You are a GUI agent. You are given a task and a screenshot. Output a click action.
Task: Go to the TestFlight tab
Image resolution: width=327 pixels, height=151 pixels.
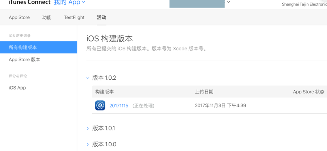click(x=74, y=17)
